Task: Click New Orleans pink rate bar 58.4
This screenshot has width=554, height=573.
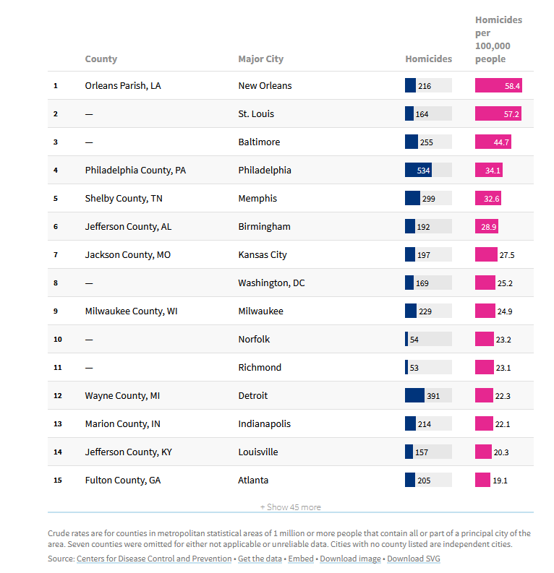Action: 498,85
